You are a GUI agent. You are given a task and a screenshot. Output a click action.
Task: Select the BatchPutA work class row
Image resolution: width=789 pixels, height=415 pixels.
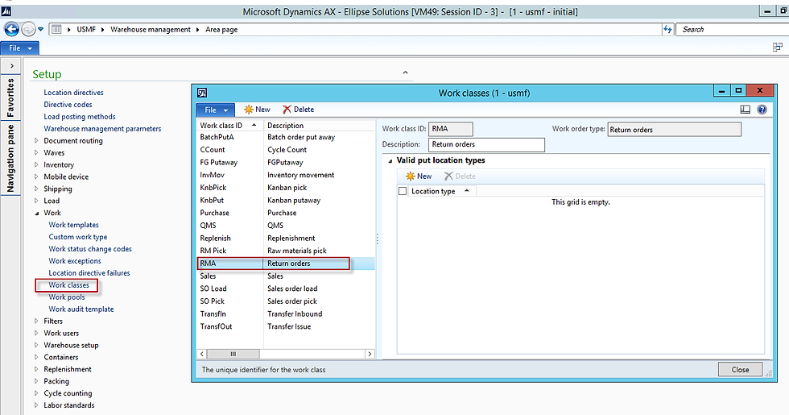286,137
